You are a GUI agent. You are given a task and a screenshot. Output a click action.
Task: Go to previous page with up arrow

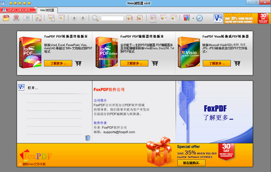click(74, 18)
